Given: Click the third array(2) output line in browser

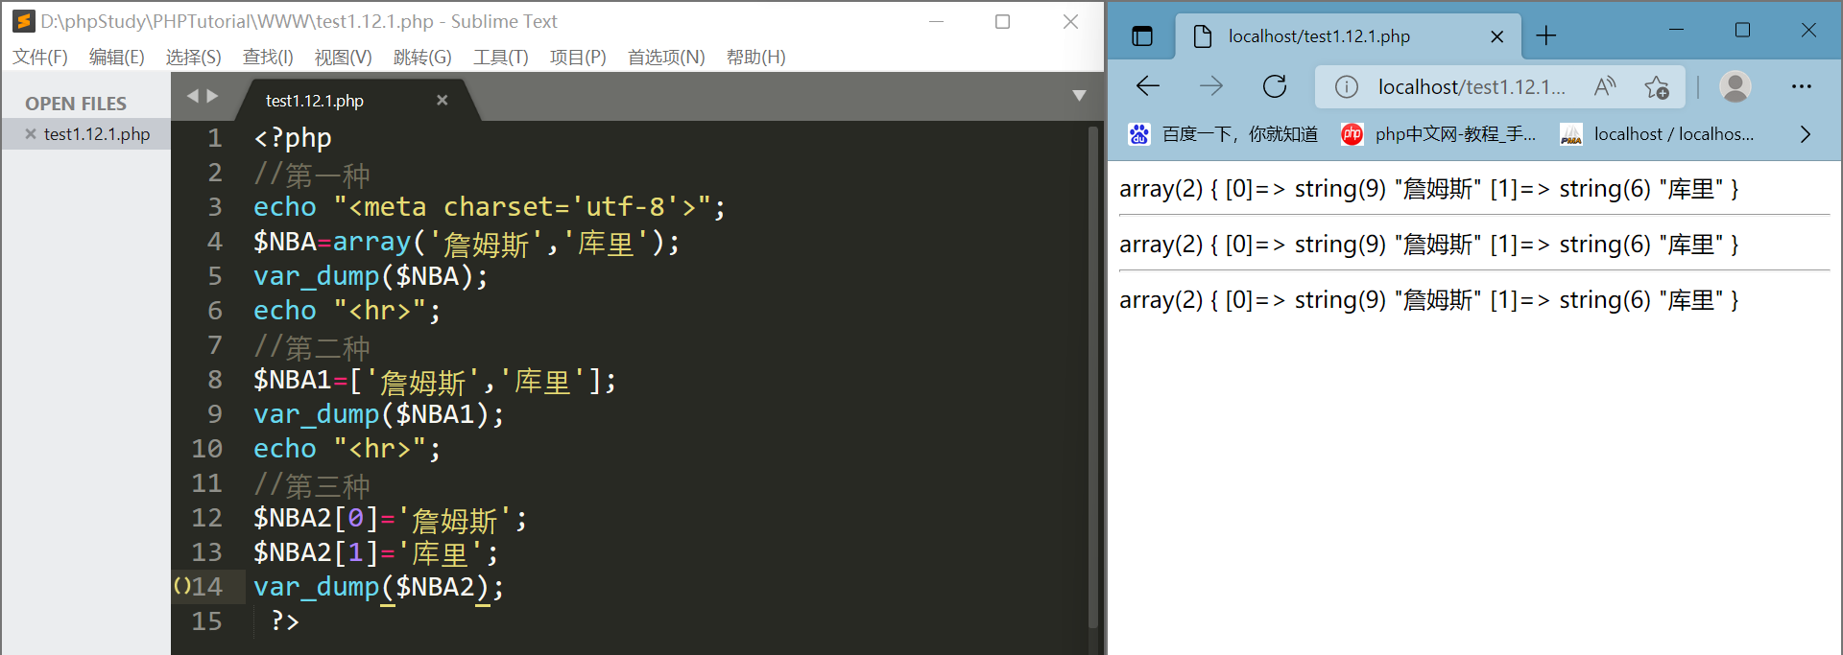Looking at the screenshot, I should pyautogui.click(x=1428, y=300).
